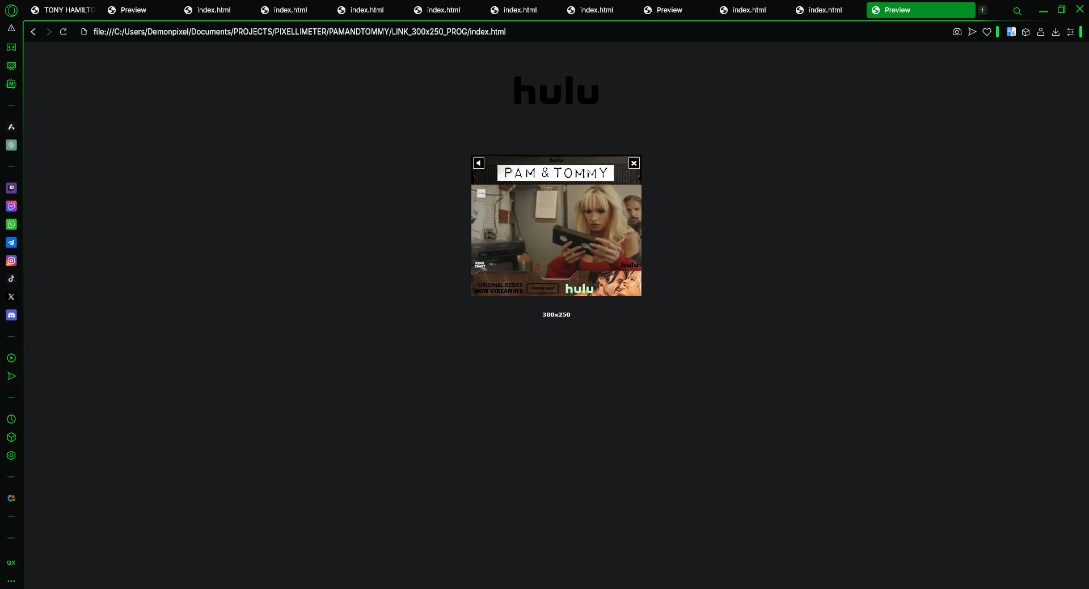
Task: Go forward with the forward arrow
Action: click(49, 32)
